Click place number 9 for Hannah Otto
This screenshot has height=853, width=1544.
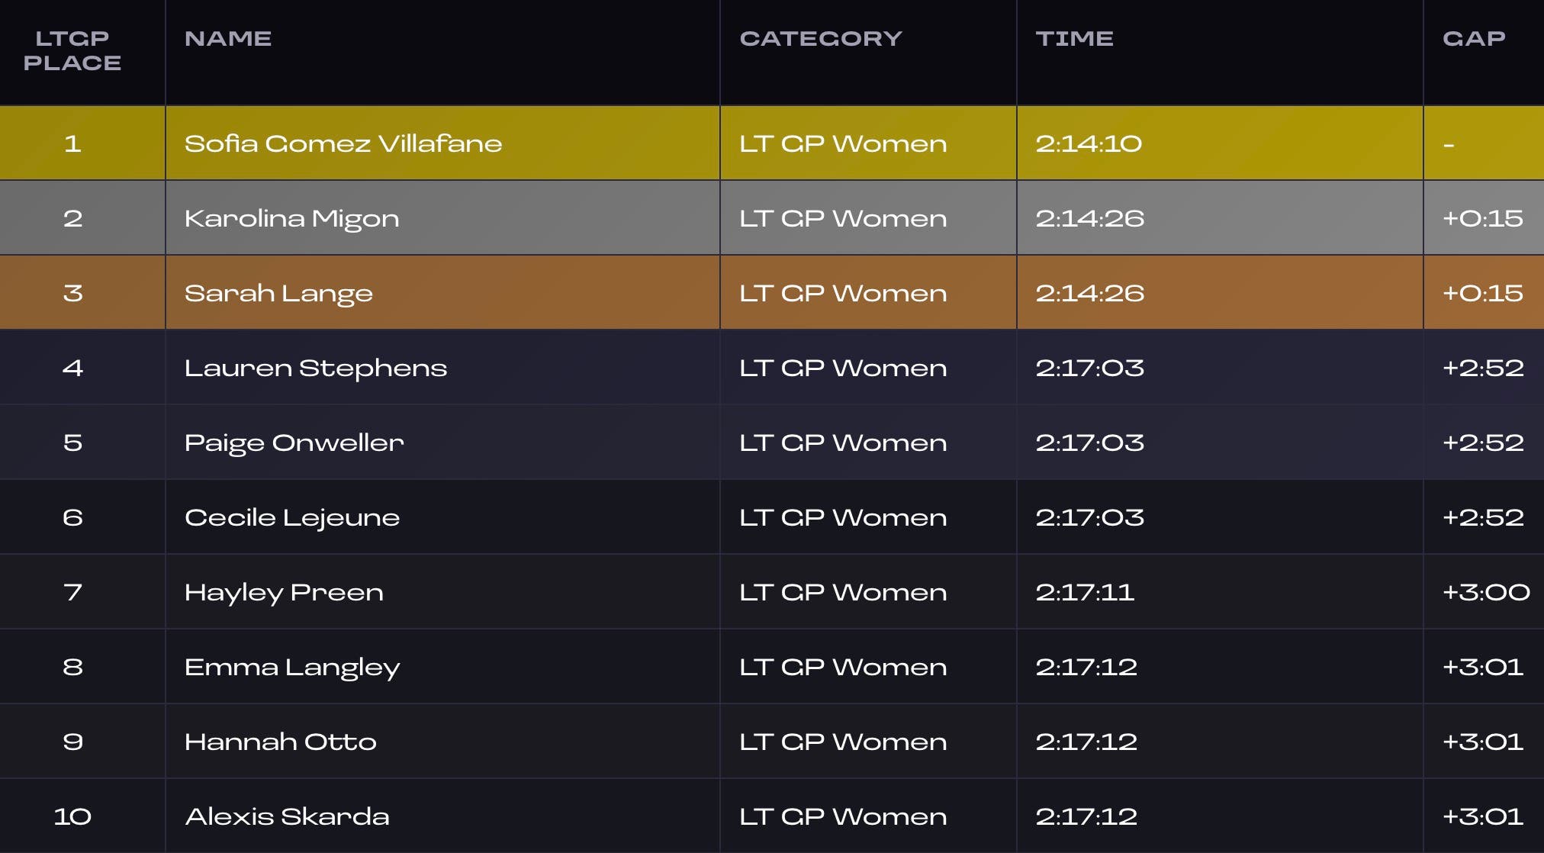pos(72,742)
